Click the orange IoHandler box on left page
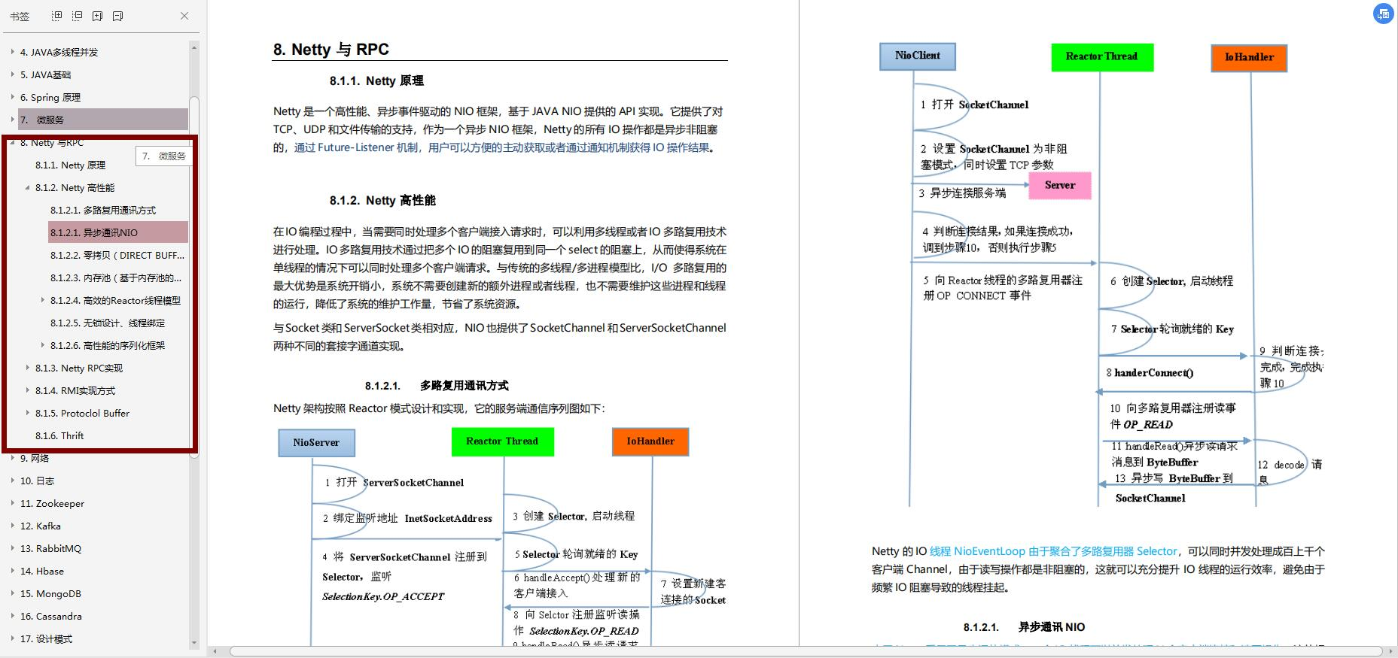Image resolution: width=1398 pixels, height=658 pixels. (x=650, y=441)
